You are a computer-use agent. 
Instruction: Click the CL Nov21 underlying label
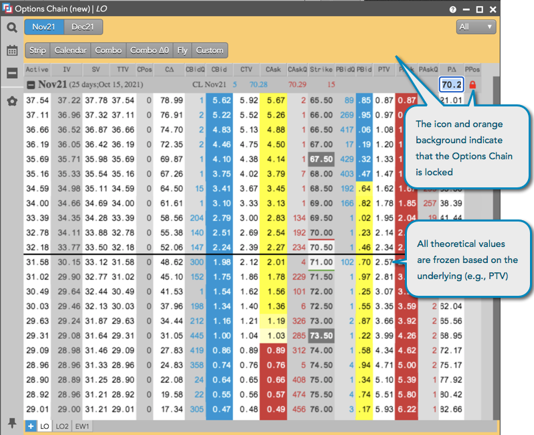pos(209,84)
